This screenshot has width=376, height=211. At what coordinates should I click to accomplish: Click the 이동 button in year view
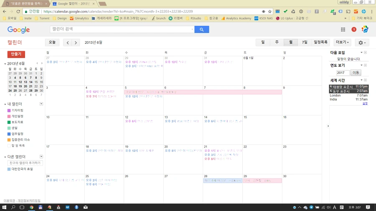point(356,73)
